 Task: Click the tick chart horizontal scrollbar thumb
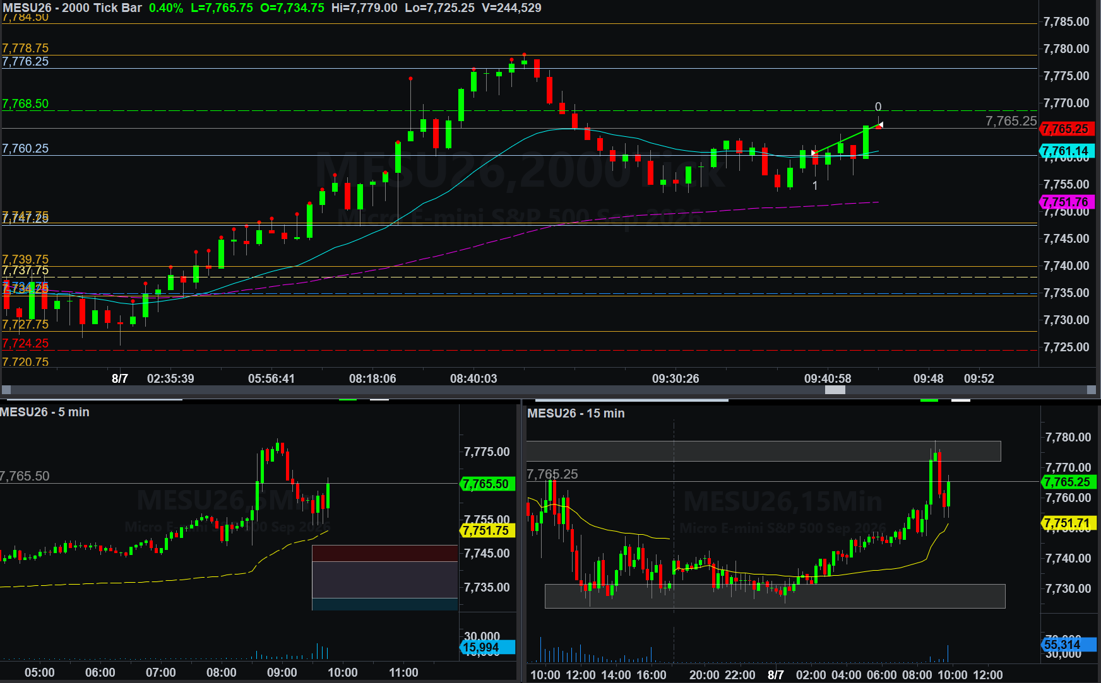pyautogui.click(x=835, y=390)
